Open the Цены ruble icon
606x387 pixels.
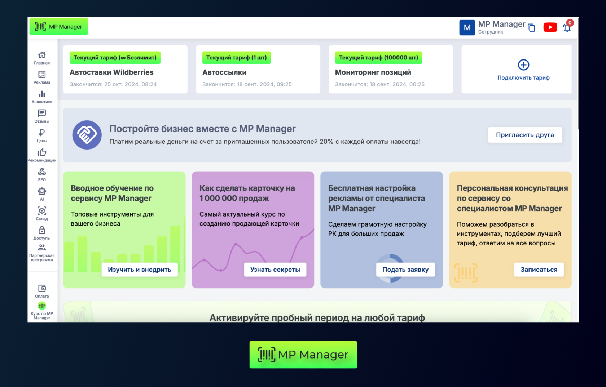pyautogui.click(x=42, y=135)
